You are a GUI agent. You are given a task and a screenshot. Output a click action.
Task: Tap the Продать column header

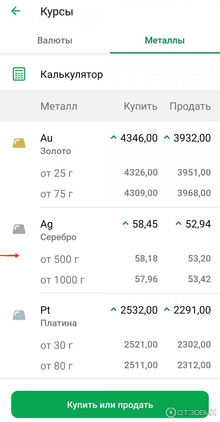click(190, 106)
